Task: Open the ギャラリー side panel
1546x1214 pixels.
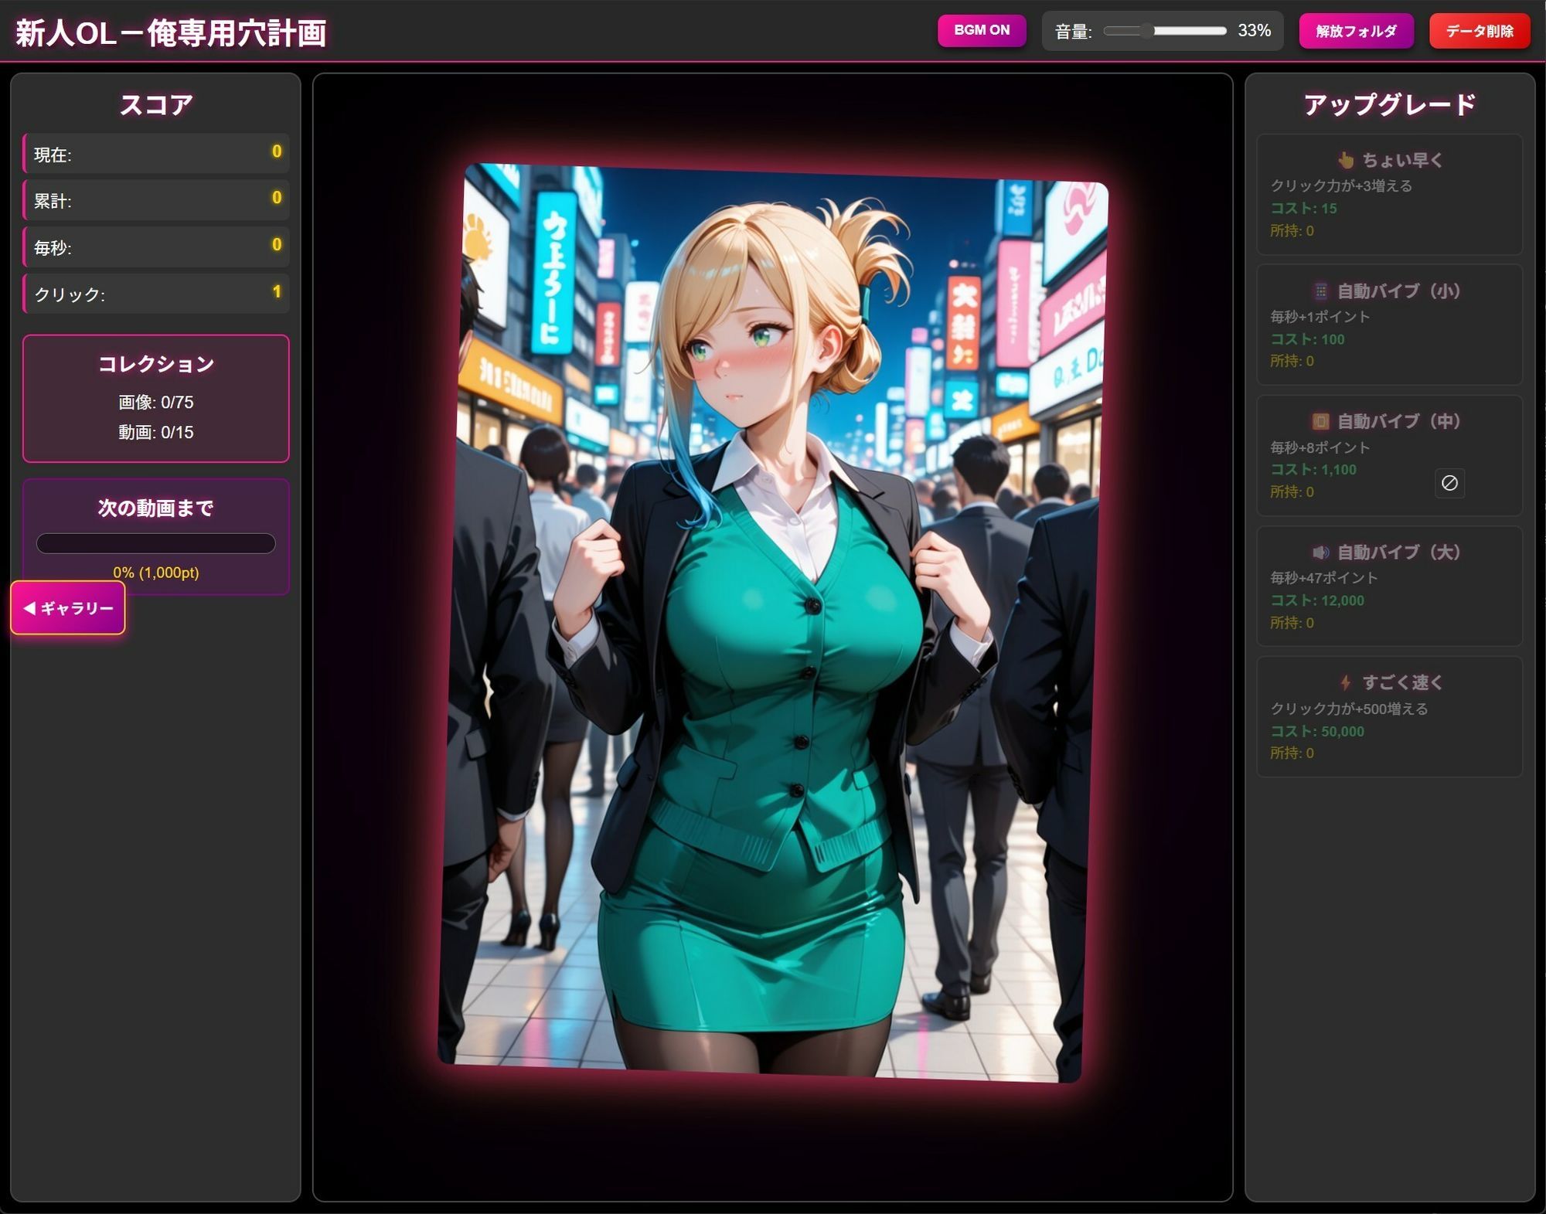Action: [x=68, y=608]
